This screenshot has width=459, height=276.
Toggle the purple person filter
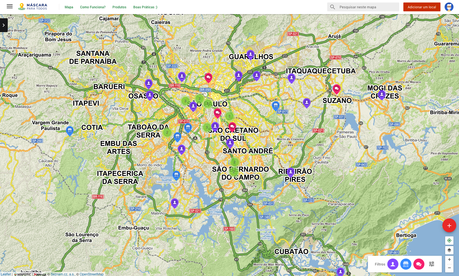[393, 264]
